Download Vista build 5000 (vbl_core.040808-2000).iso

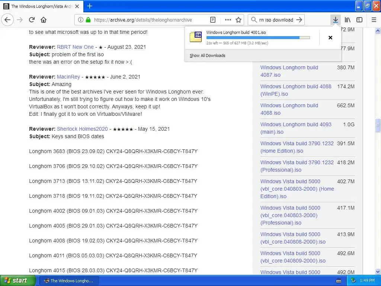(x=293, y=238)
